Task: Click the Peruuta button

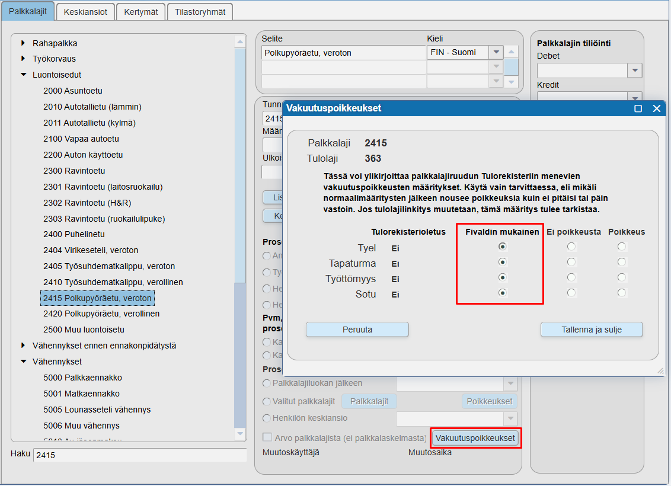Action: coord(357,330)
